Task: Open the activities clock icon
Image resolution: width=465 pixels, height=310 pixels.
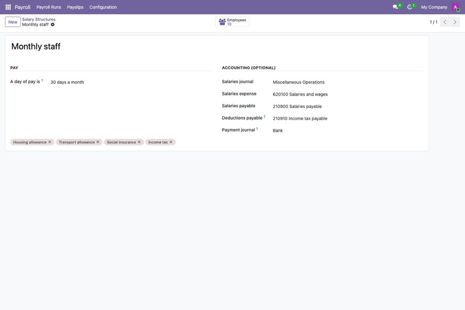Action: (410, 7)
